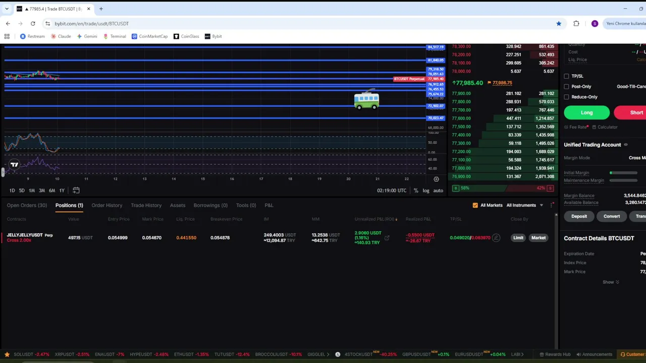646x363 pixels.
Task: Share the JELLYJELLYUSDT unrealized P&L
Action: [387, 238]
